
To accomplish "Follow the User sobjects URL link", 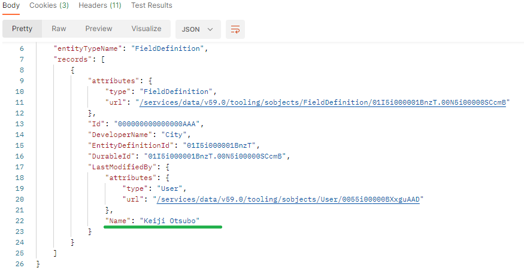I will 288,199.
